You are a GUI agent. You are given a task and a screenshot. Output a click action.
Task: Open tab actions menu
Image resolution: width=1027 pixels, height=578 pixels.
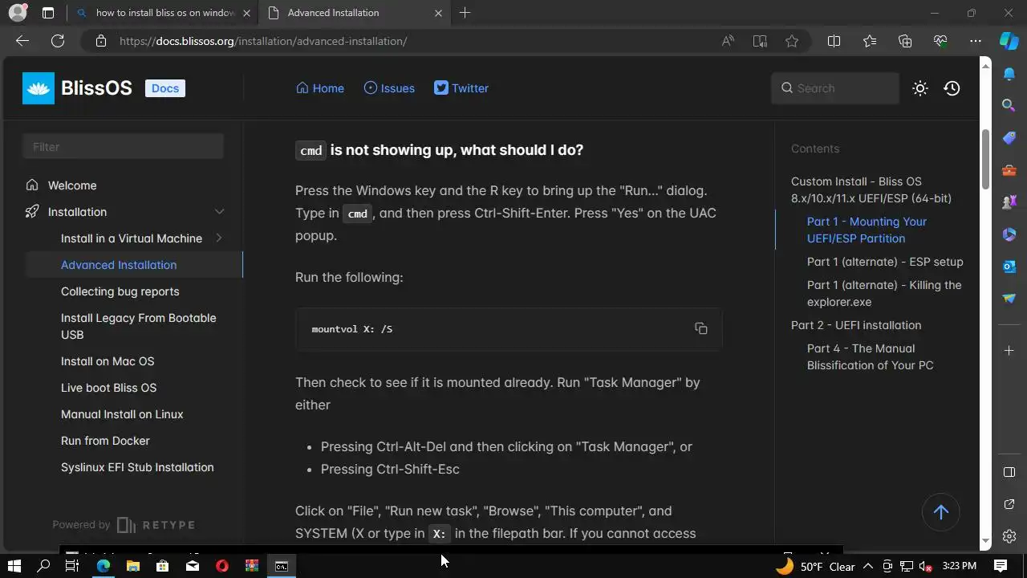point(48,13)
